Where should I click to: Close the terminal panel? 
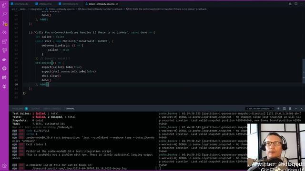(302, 109)
